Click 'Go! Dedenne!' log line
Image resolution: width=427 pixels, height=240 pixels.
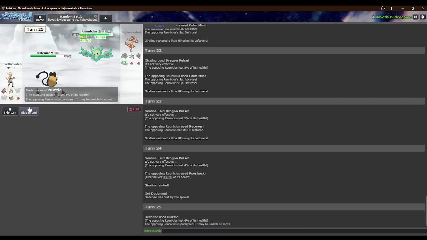(156, 193)
